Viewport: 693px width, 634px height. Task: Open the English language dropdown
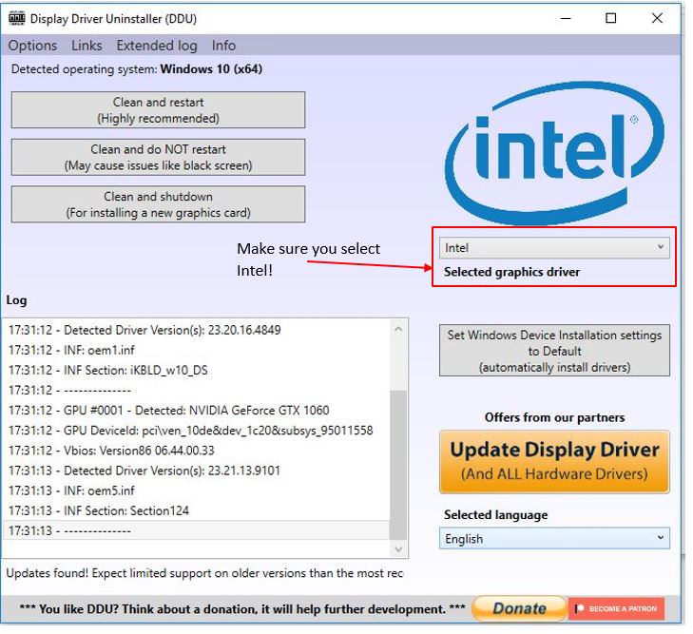click(x=554, y=539)
